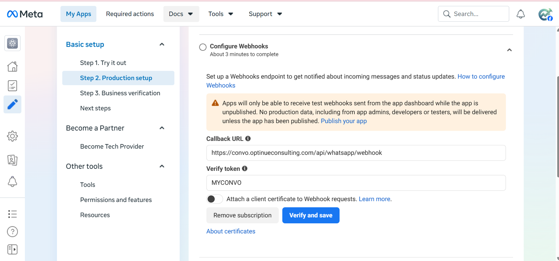Viewport: 559px width, 261px height.
Task: Select Step 1. Try it out
Action: coord(103,63)
